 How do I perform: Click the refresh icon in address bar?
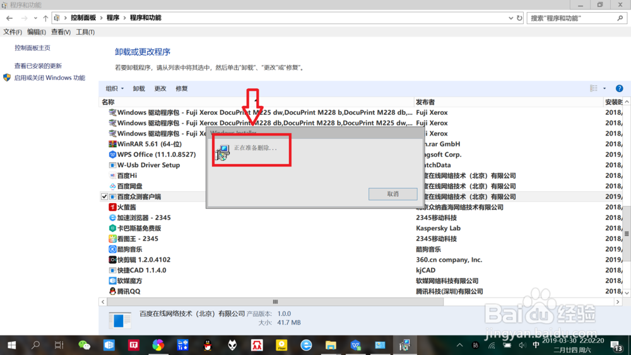tap(519, 18)
